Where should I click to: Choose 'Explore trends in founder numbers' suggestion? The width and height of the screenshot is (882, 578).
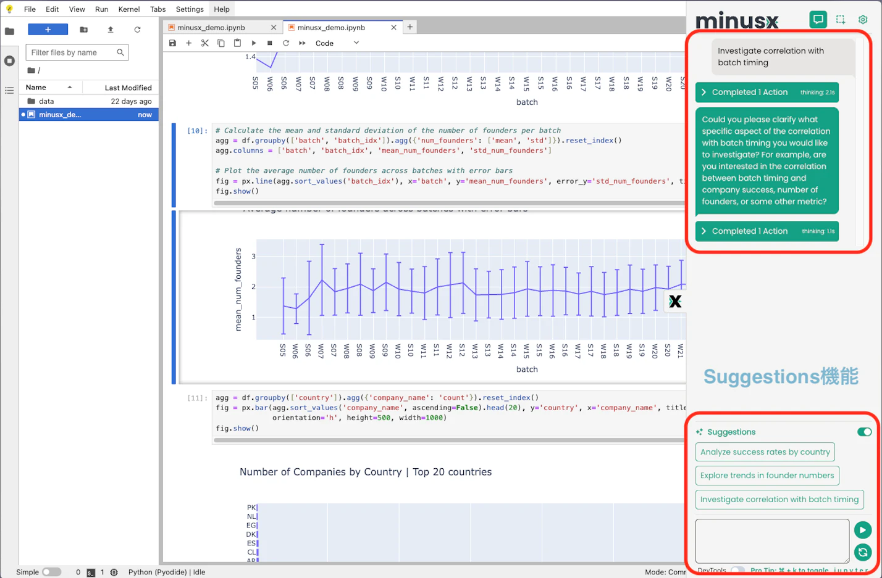(766, 476)
